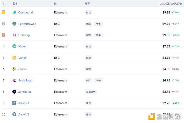The height and width of the screenshot is (123, 184).
Task: Click the bronze third-place rank medal
Action: (4, 35)
